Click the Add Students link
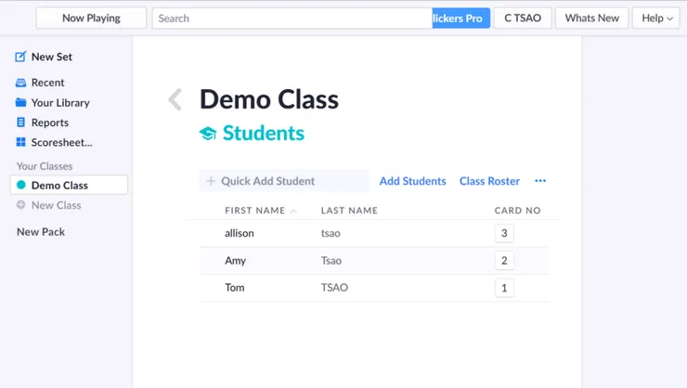 coord(412,181)
